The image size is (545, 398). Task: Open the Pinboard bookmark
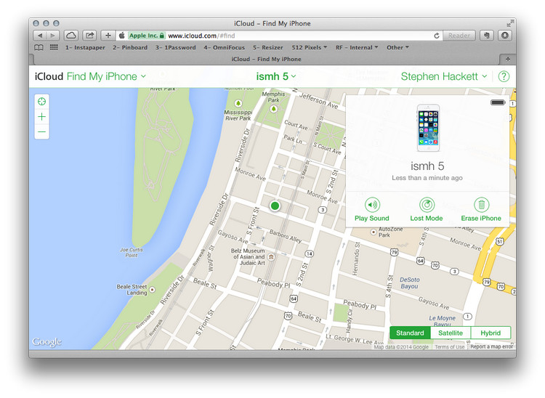click(130, 48)
